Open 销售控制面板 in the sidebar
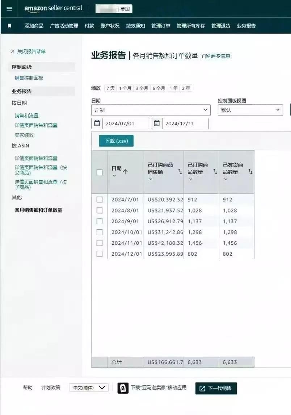291x415 pixels. point(29,78)
